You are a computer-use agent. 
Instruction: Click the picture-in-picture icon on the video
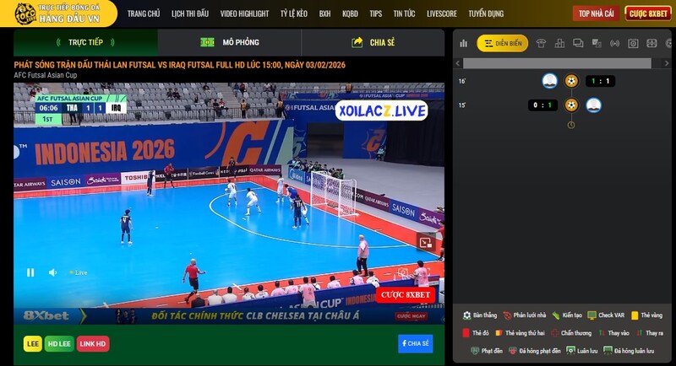(x=426, y=242)
